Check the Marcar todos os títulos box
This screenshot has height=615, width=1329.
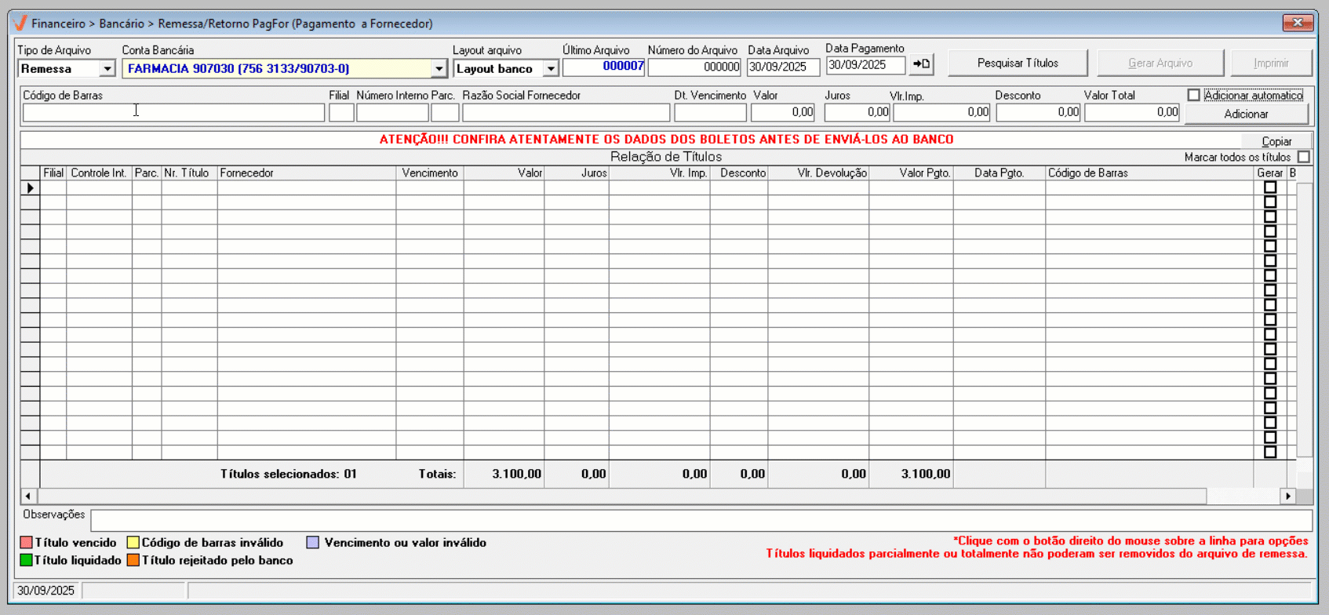[1303, 157]
